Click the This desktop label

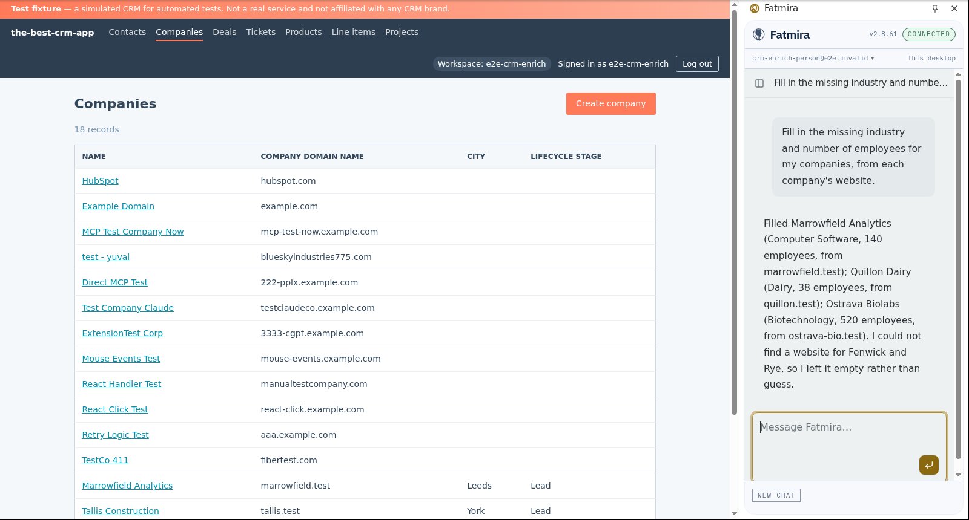point(931,59)
